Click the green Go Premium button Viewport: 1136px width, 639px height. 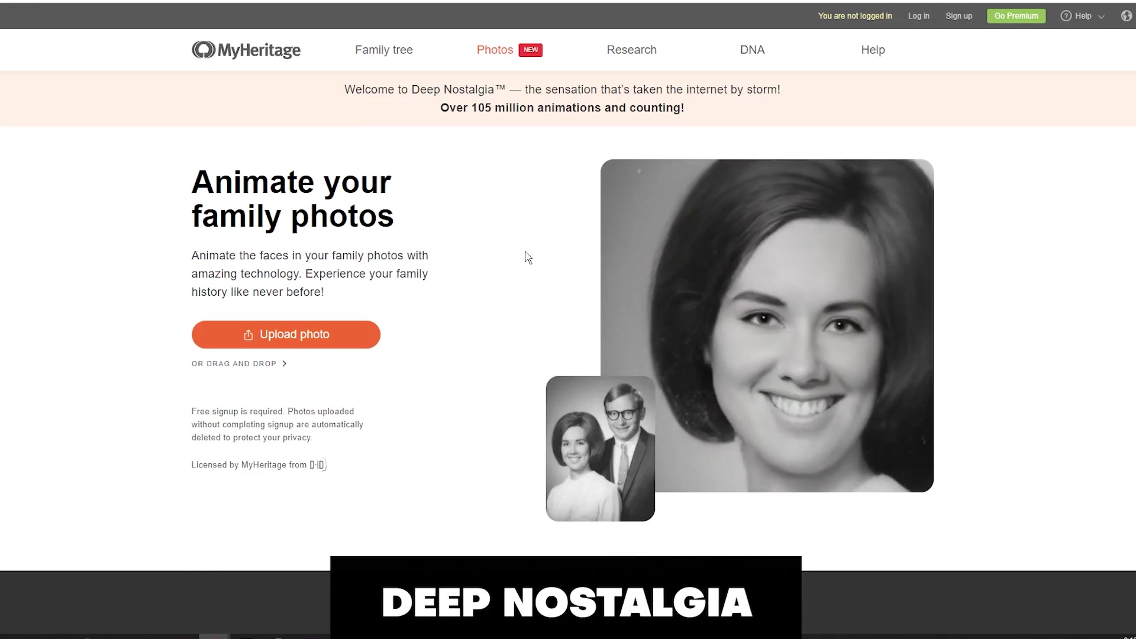click(1016, 16)
